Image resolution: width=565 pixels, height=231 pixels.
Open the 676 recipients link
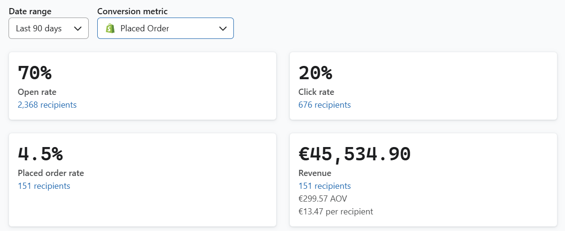pos(324,105)
